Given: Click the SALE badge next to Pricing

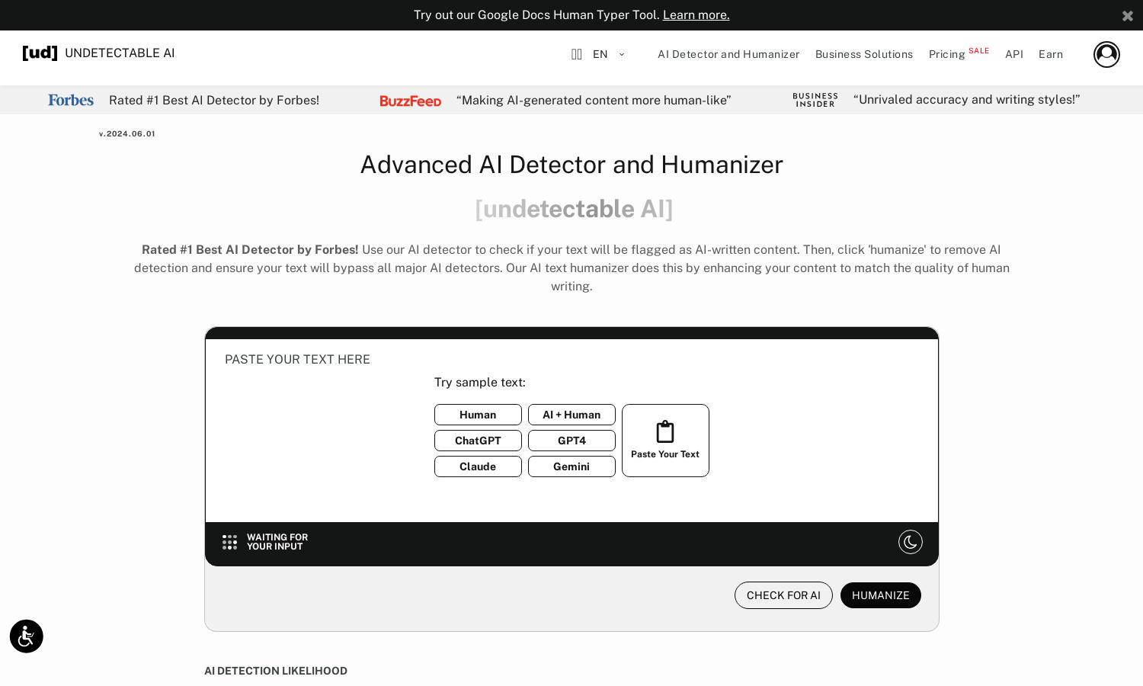Looking at the screenshot, I should point(979,51).
